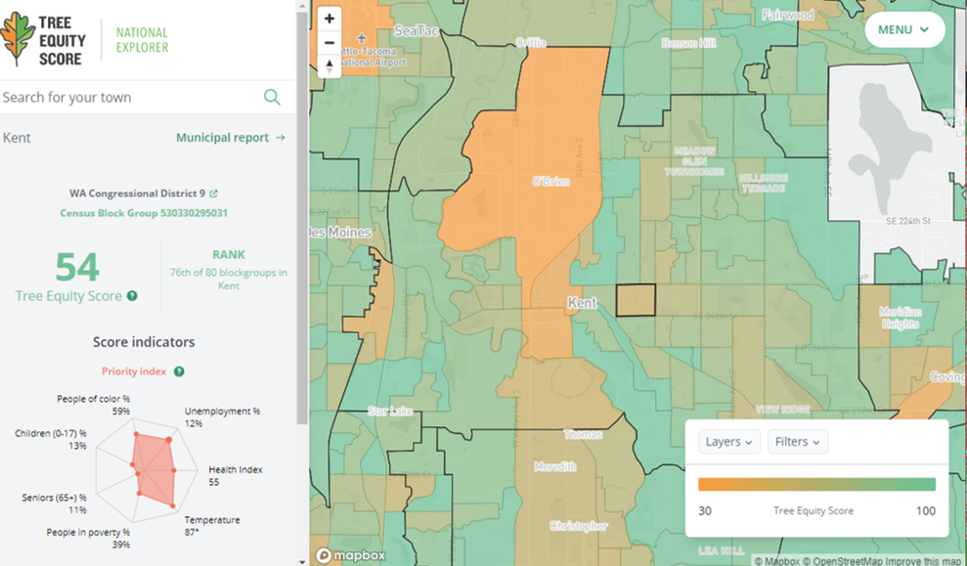Click the Benson Hill map label
This screenshot has width=967, height=566.
point(689,43)
